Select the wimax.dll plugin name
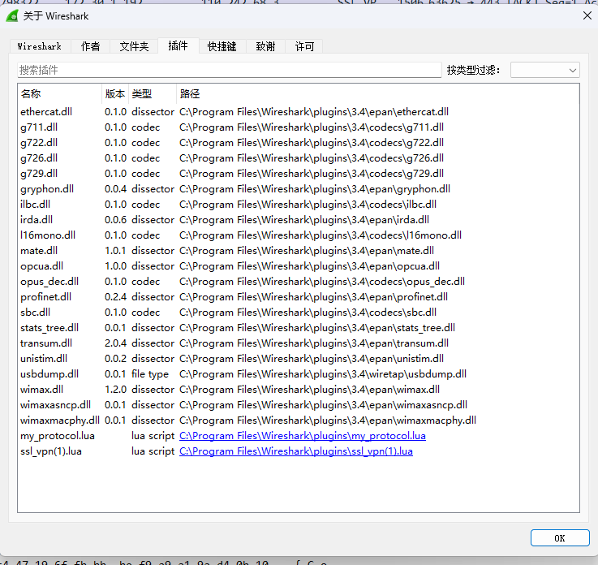 point(41,390)
